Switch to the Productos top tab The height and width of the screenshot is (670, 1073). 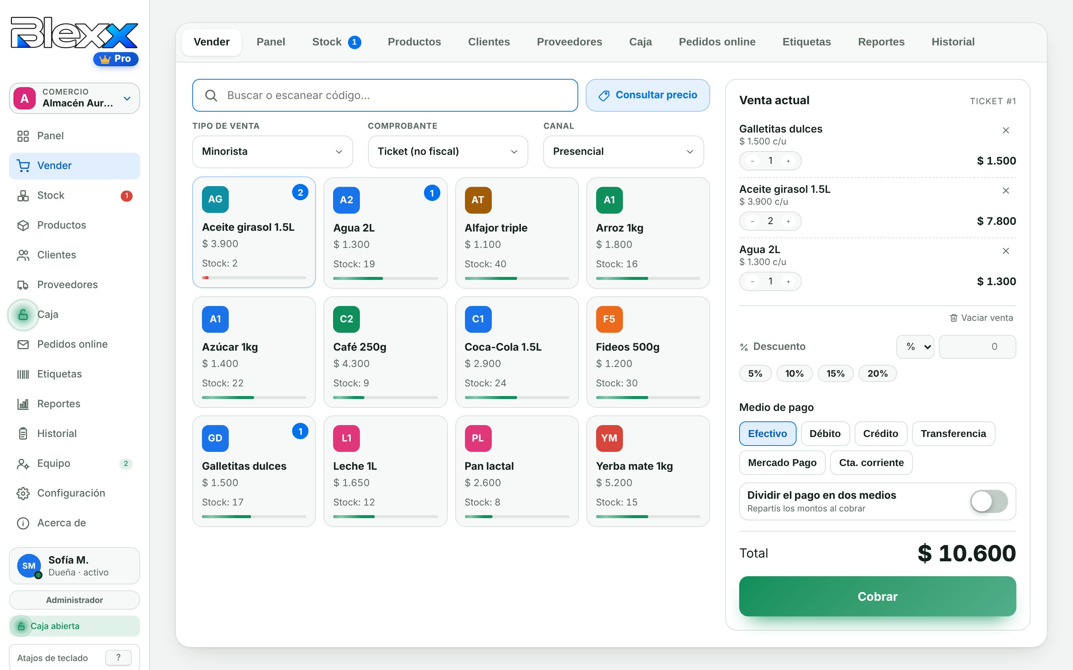414,42
